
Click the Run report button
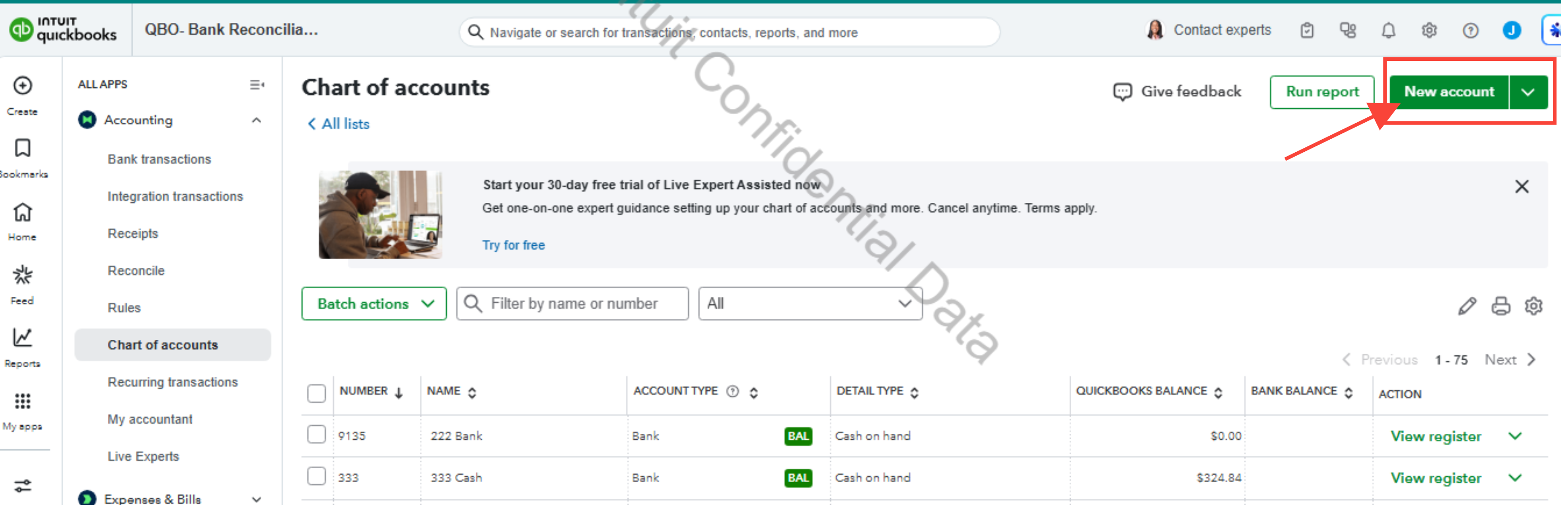(1322, 92)
